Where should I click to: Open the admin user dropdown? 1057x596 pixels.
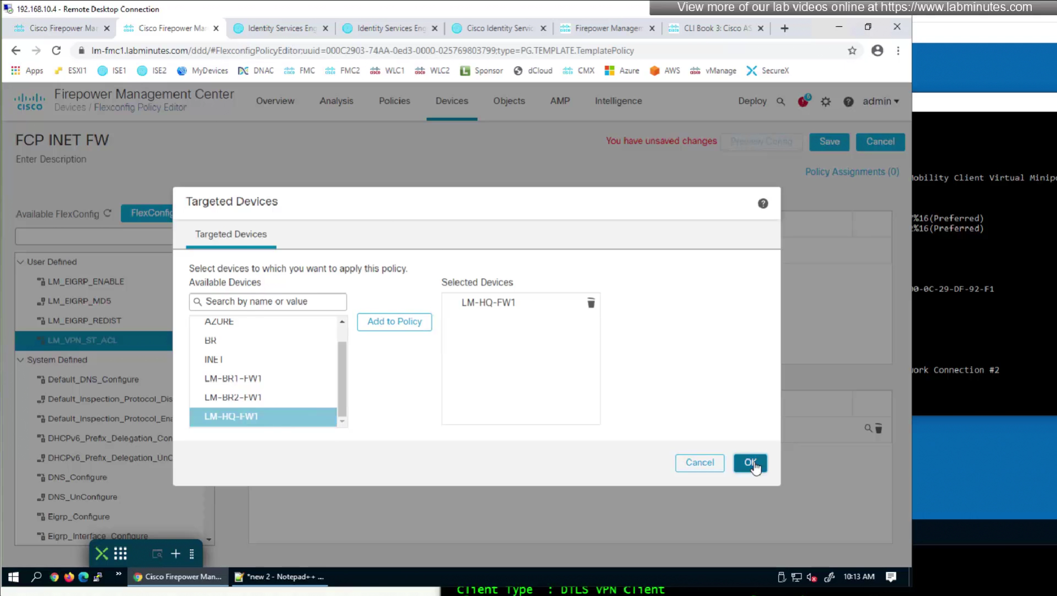[x=880, y=101]
